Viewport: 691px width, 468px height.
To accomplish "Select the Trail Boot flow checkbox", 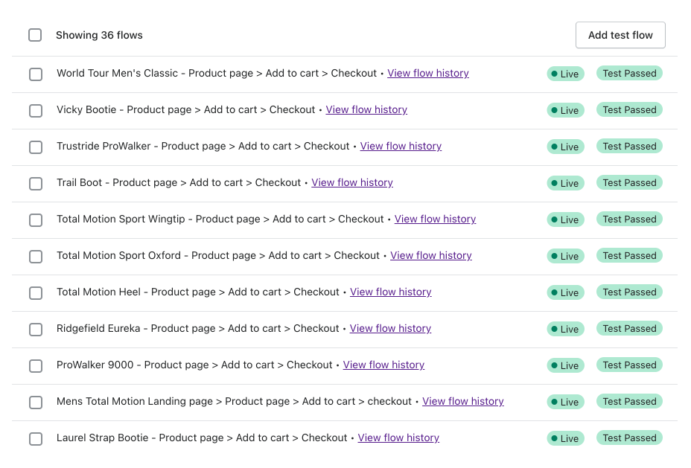I will (x=36, y=184).
